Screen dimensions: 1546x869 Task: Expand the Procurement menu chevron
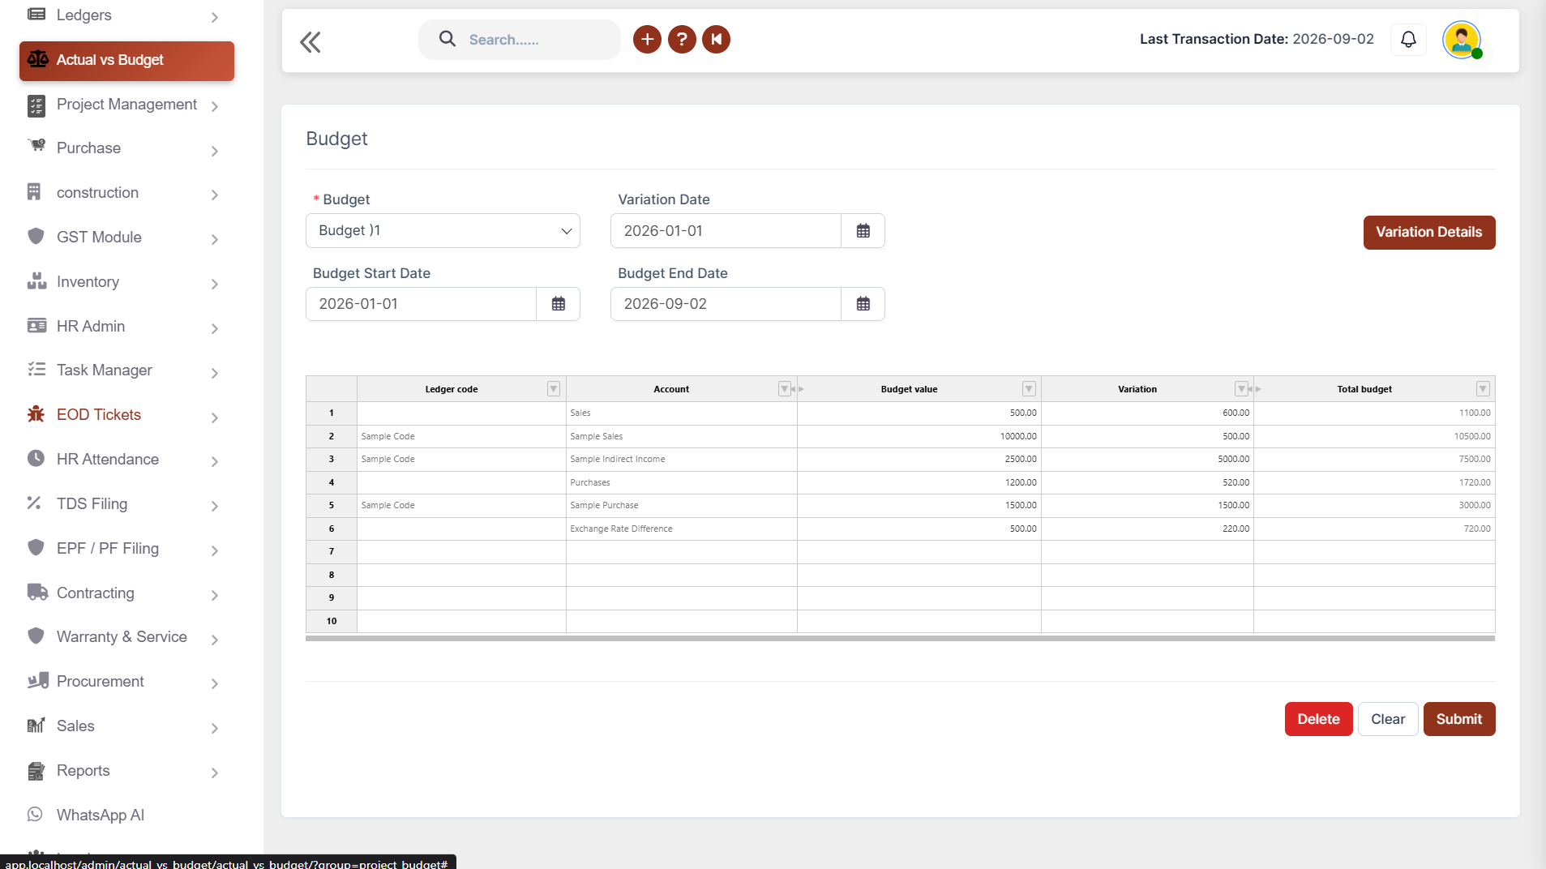point(215,683)
